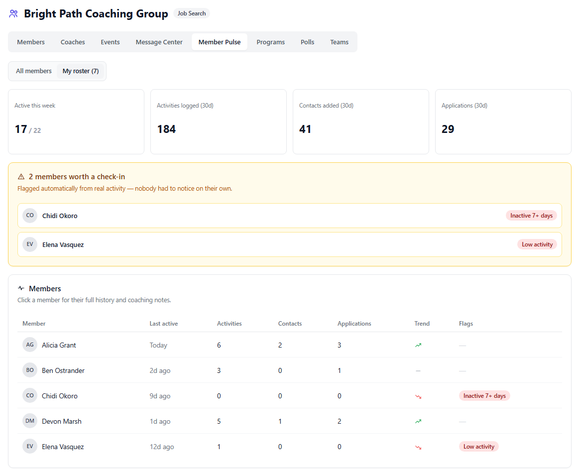The height and width of the screenshot is (476, 579).
Task: Click the warning triangle icon in check-in banner
Action: [21, 177]
